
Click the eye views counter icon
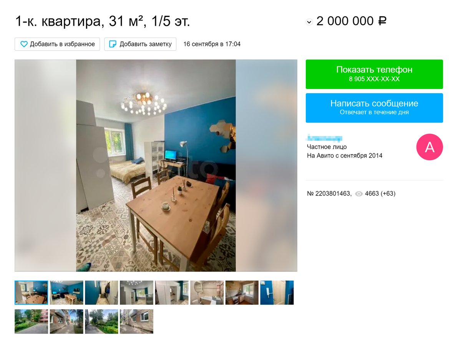coord(359,194)
